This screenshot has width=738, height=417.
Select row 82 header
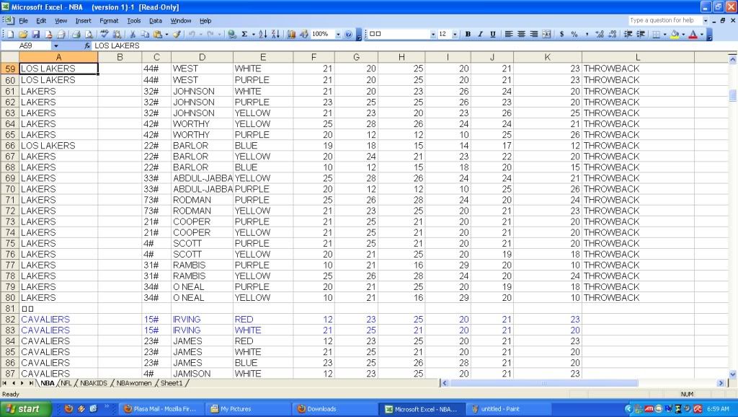(x=10, y=320)
